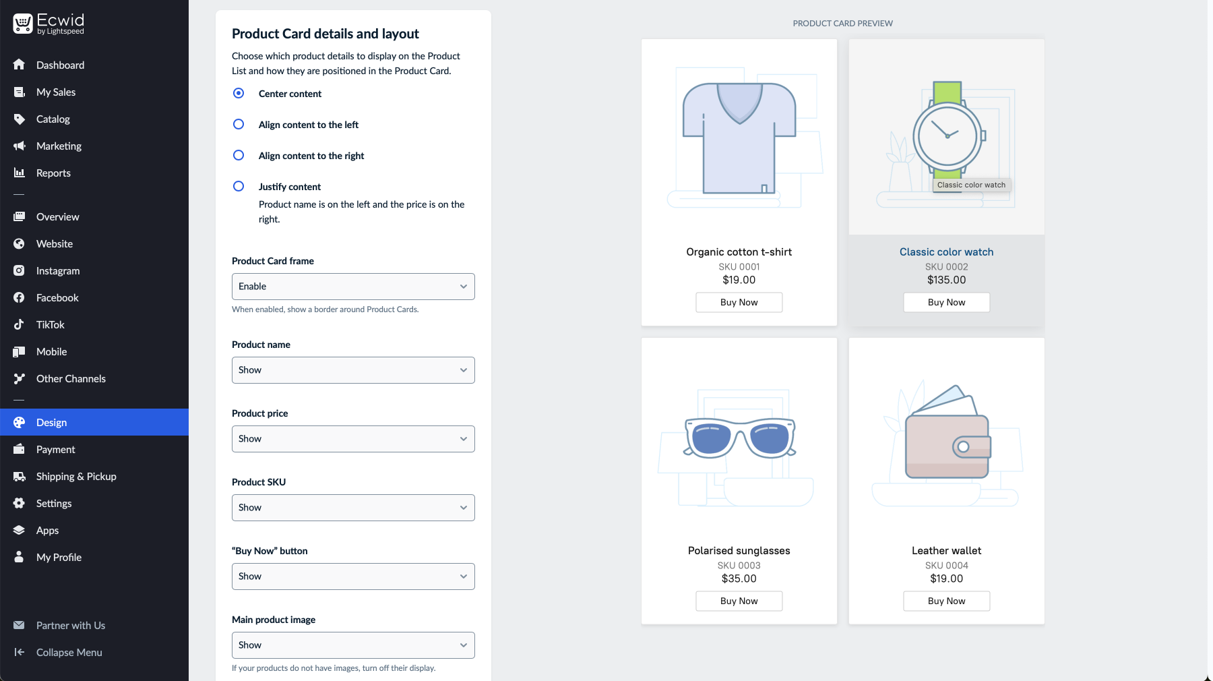Image resolution: width=1213 pixels, height=681 pixels.
Task: Expand the Product SKU dropdown
Action: click(x=353, y=508)
